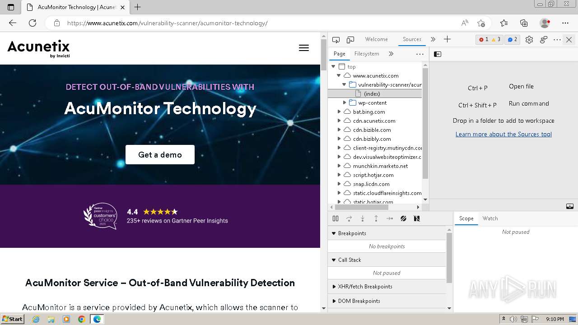View site information lock icon
578x325 pixels.
click(x=56, y=23)
